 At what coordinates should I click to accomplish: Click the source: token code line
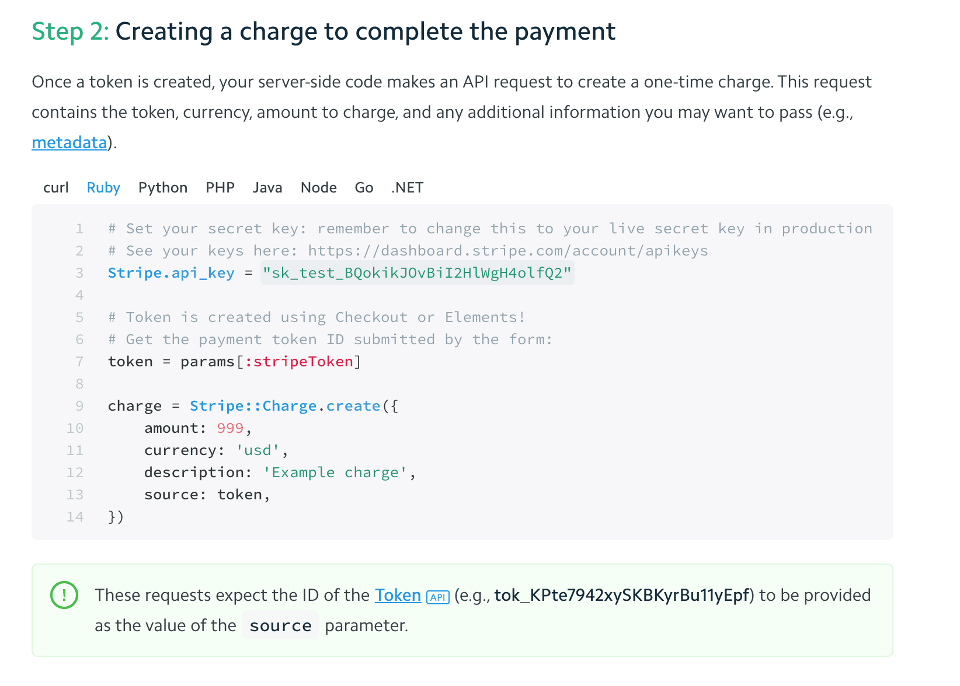click(207, 495)
